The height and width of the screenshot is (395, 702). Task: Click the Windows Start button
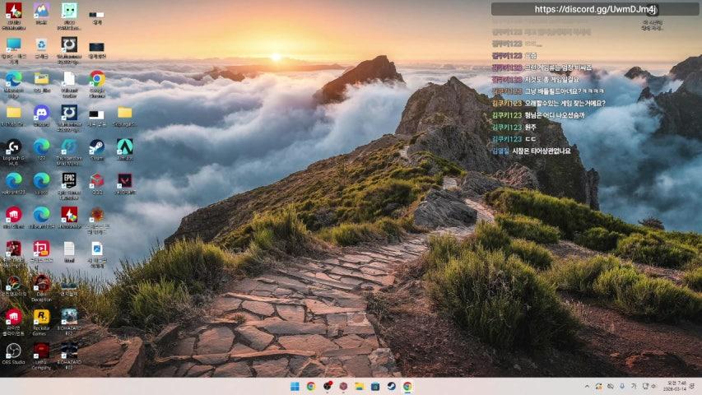click(x=295, y=386)
